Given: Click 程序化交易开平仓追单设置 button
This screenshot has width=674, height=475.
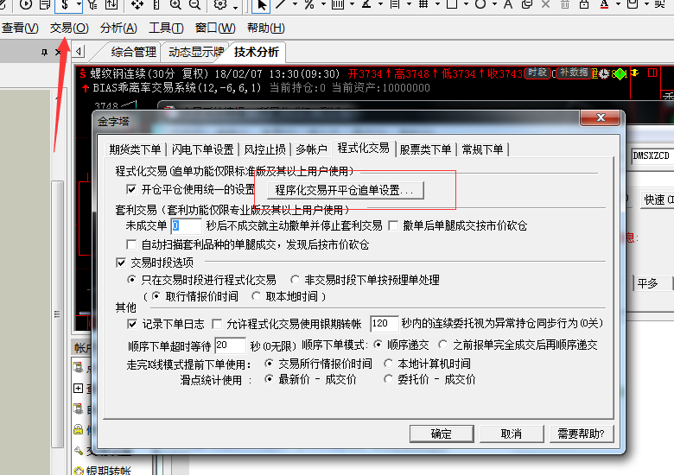Looking at the screenshot, I should [x=345, y=190].
